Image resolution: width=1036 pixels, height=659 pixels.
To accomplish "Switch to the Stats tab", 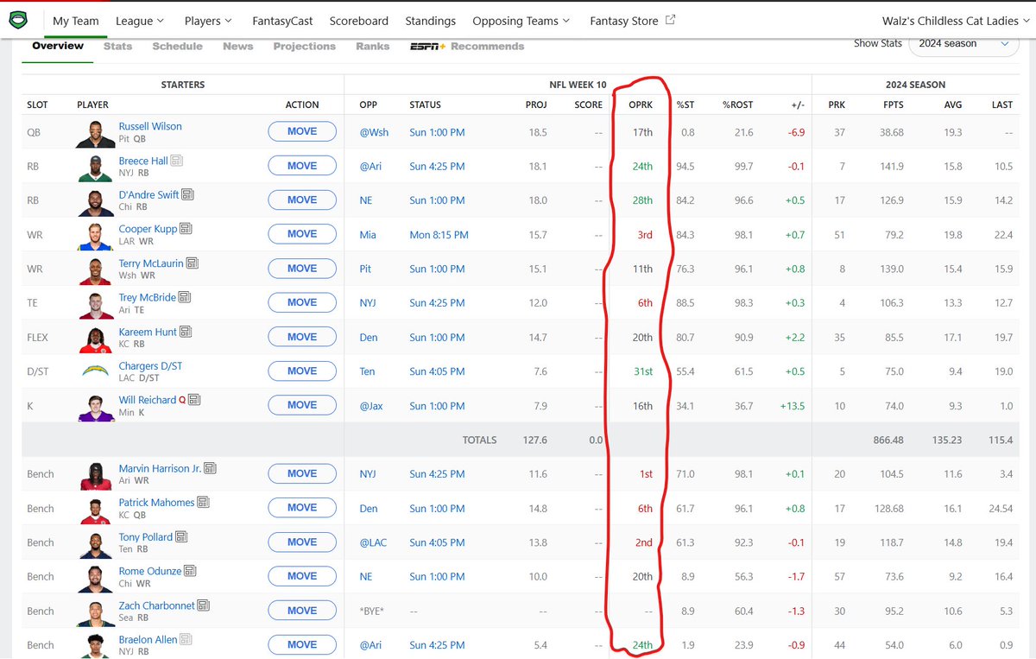I will [x=118, y=47].
